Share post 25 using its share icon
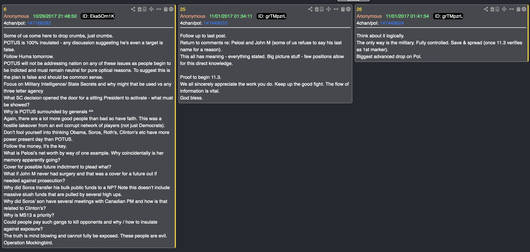530x252 pixels. (310, 9)
